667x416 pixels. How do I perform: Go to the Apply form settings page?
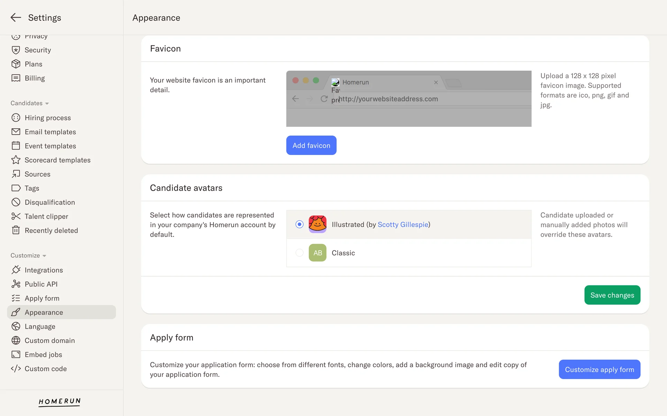click(42, 298)
